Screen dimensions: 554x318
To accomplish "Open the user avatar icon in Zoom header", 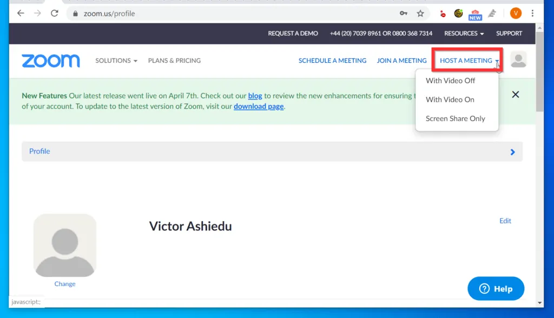I will [518, 59].
